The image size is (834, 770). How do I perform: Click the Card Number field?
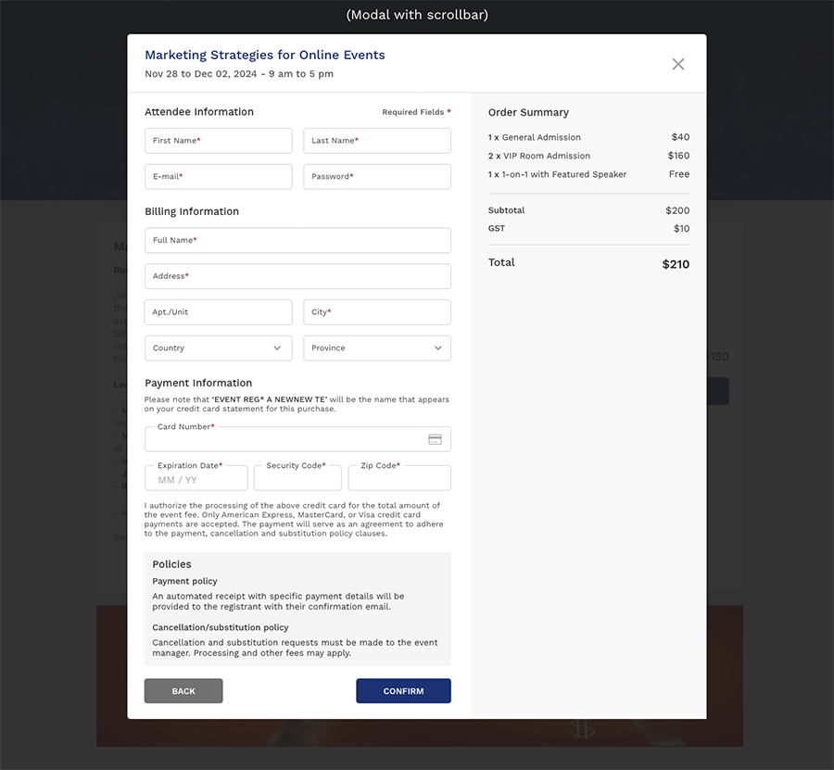283,440
